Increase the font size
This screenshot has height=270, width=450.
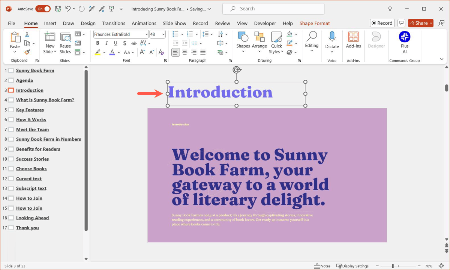[x=142, y=52]
